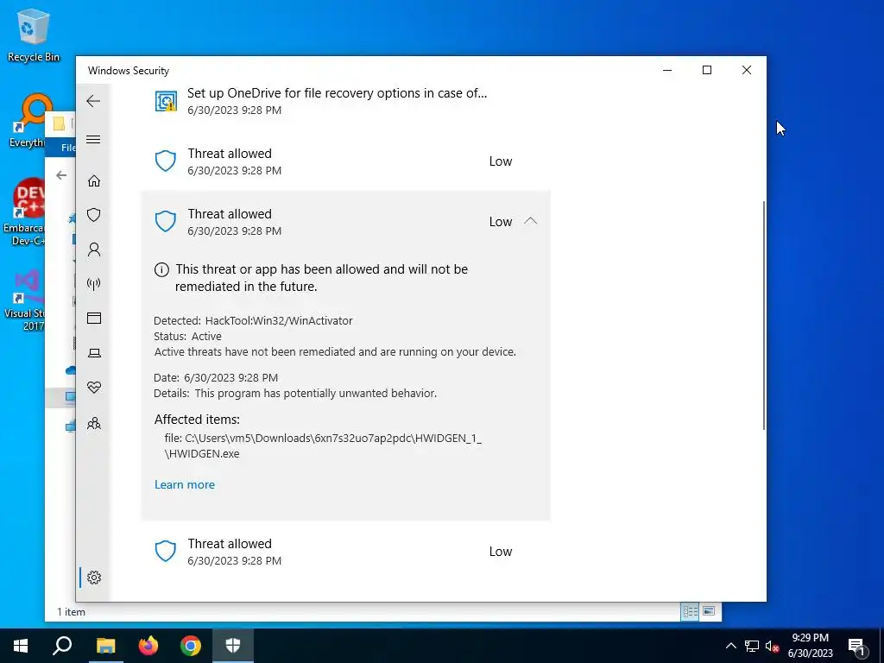Image resolution: width=884 pixels, height=663 pixels.
Task: Open App & browser control icon
Action: click(x=93, y=318)
